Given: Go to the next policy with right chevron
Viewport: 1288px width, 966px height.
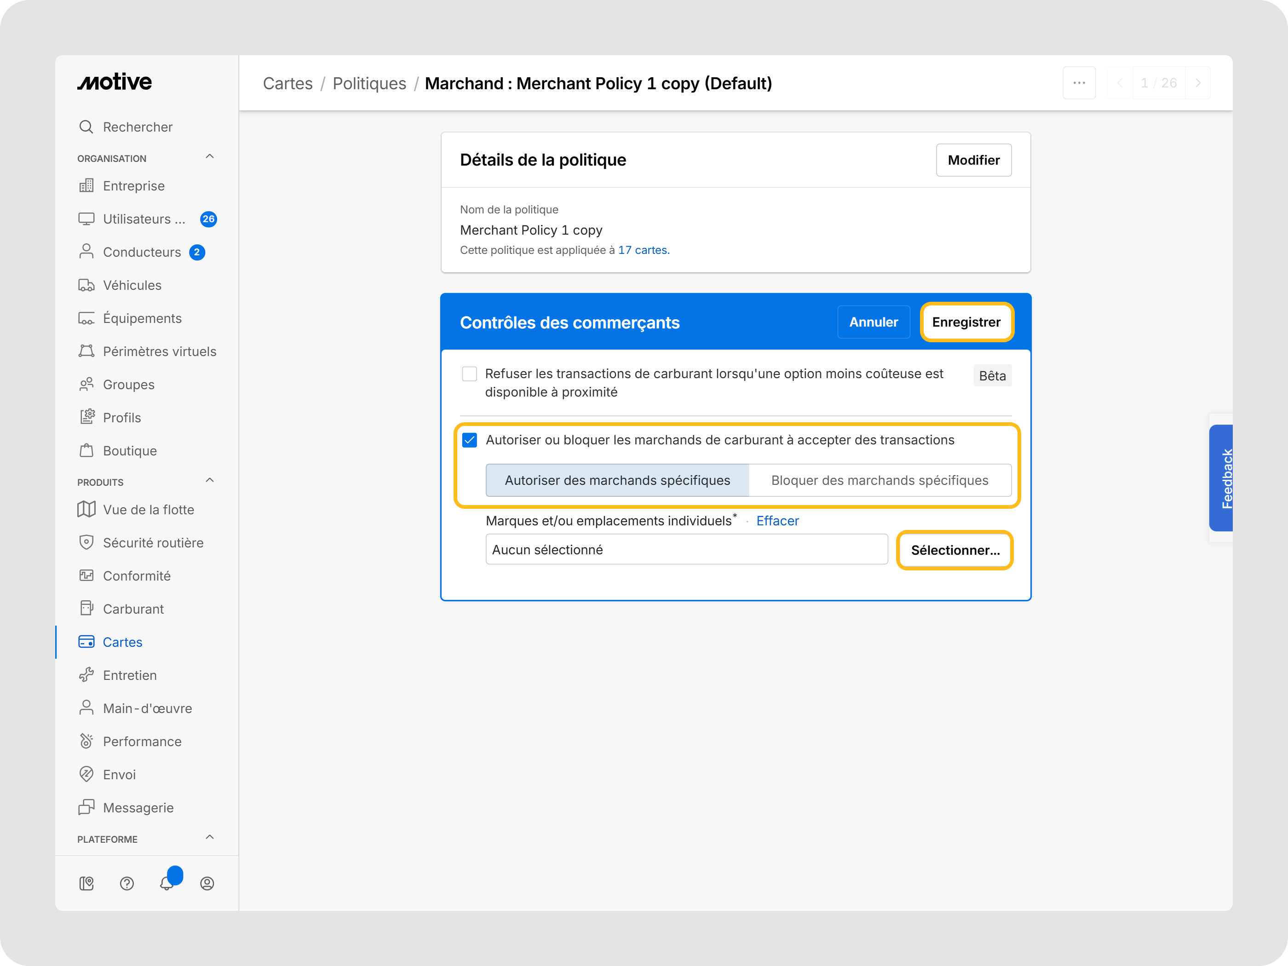Looking at the screenshot, I should (1198, 83).
